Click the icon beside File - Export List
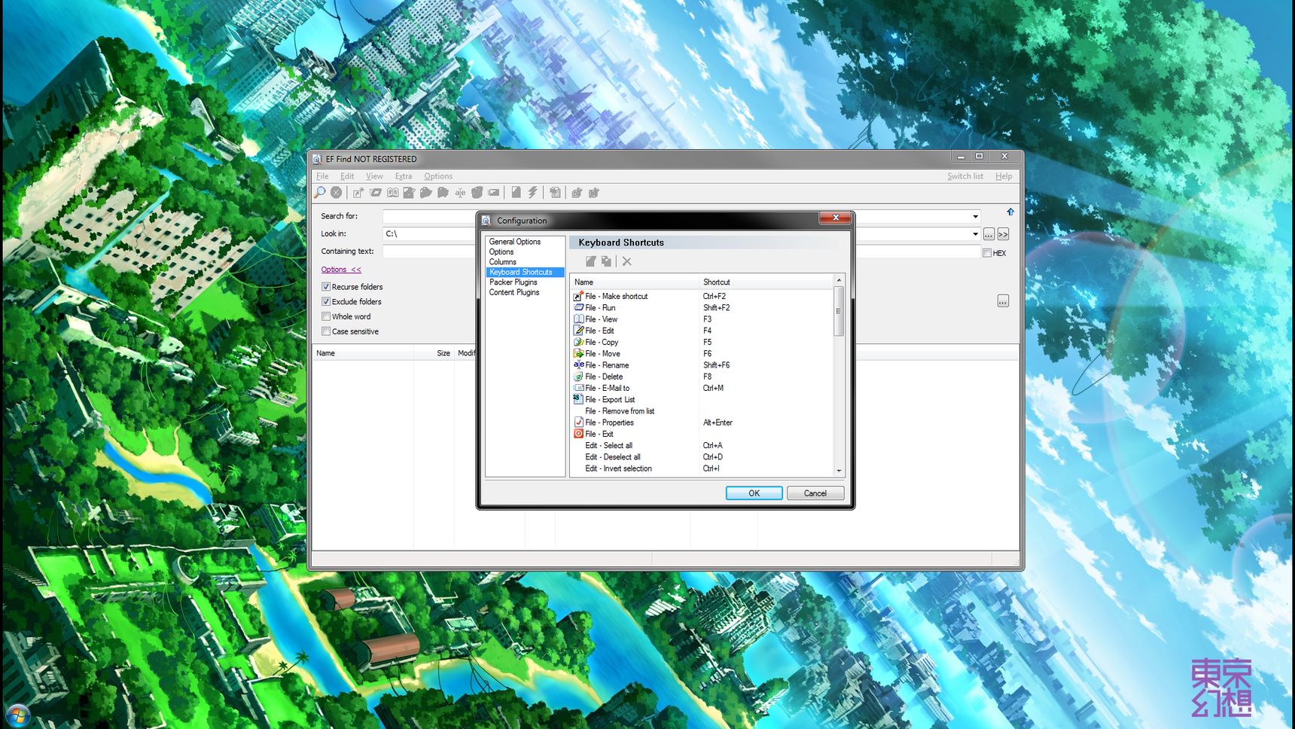The height and width of the screenshot is (729, 1295). click(x=578, y=399)
